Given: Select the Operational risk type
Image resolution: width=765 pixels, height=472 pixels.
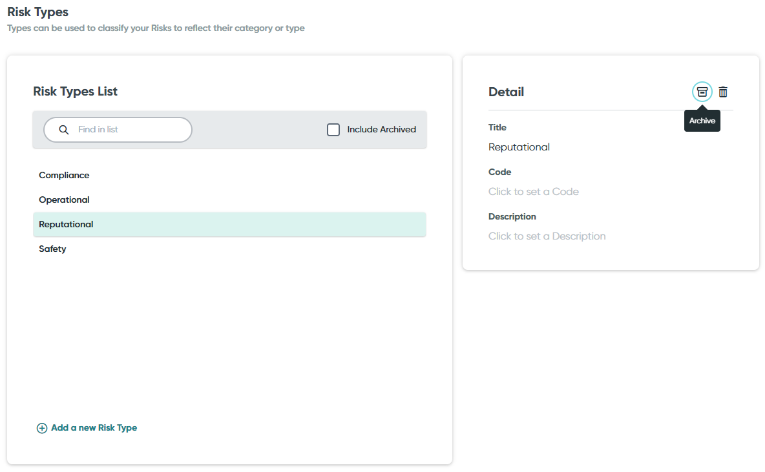Looking at the screenshot, I should point(229,200).
